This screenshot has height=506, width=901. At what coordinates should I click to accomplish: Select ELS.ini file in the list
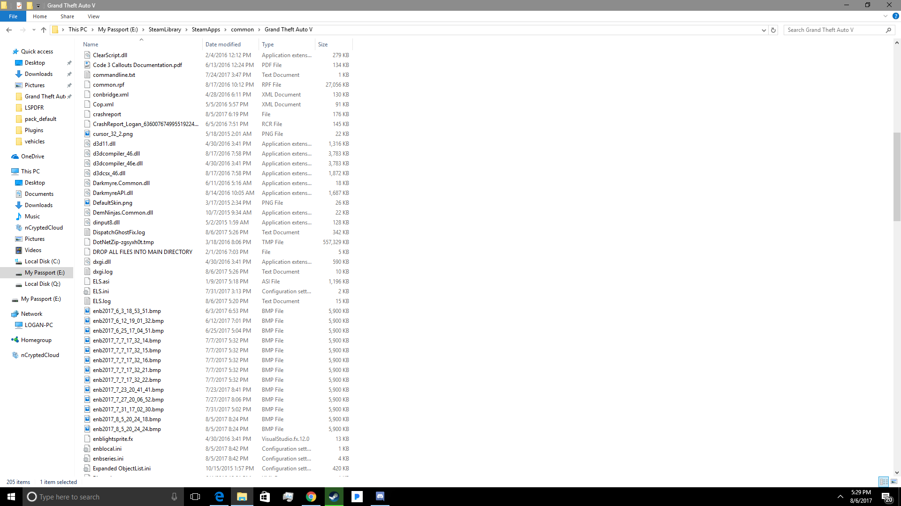(100, 291)
